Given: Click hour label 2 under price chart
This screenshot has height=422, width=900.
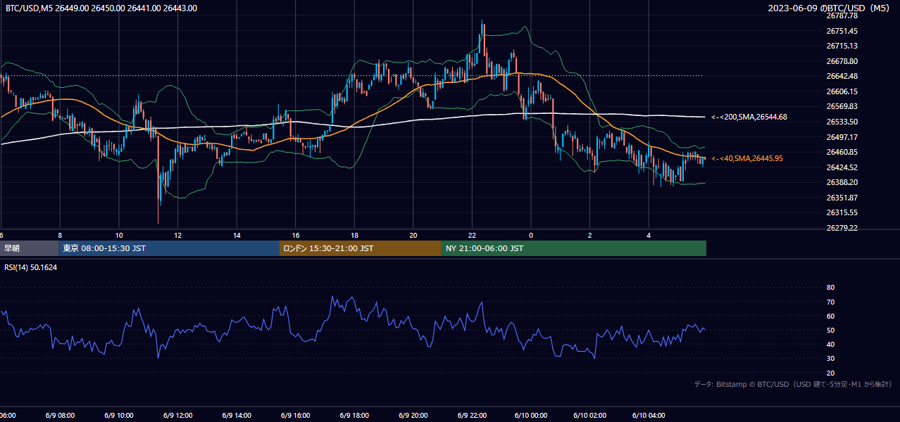Looking at the screenshot, I should [590, 235].
